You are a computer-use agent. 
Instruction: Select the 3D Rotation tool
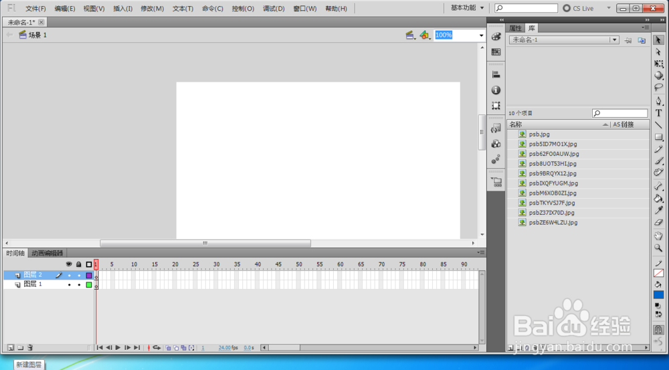click(658, 76)
